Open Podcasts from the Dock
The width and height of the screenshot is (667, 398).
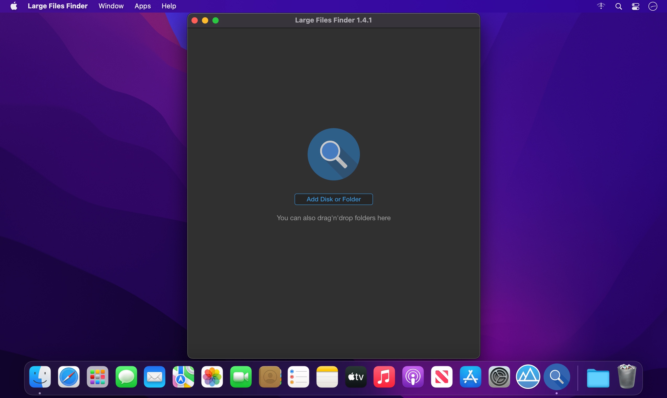pos(413,377)
